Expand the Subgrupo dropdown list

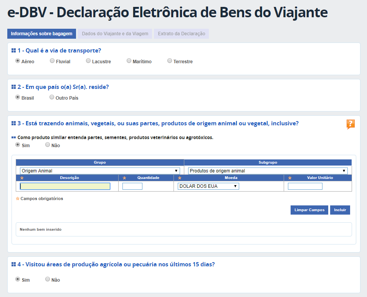coord(268,171)
